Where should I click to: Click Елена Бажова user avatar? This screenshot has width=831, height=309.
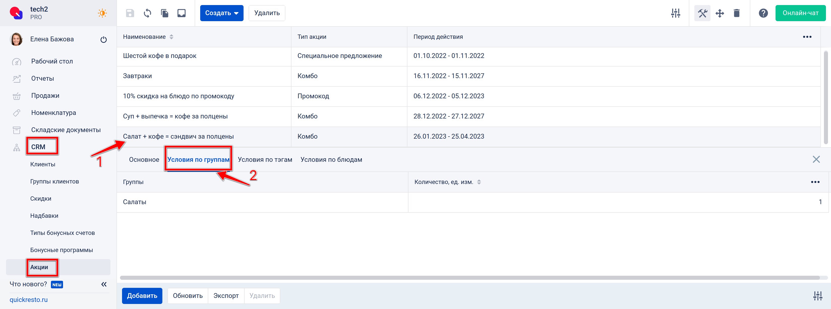click(x=16, y=39)
